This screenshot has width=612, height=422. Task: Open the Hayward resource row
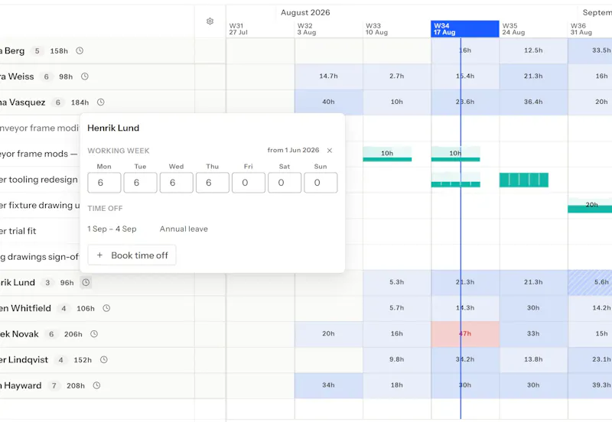(x=97, y=385)
